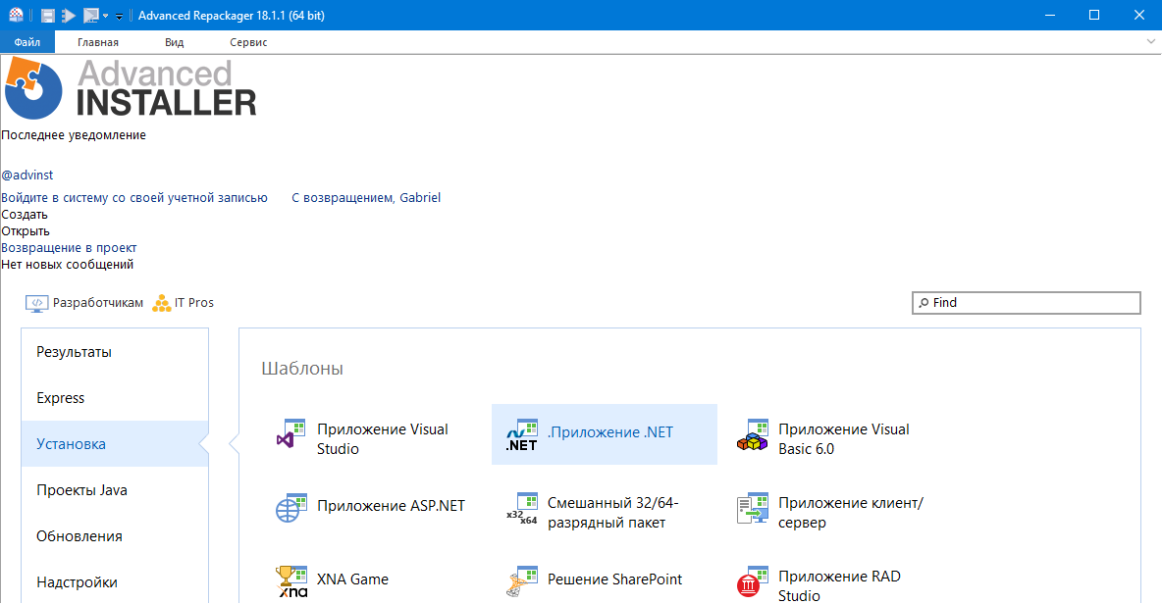Choose the XNA Game template icon
Viewport: 1162px width, 604px height.
292,581
